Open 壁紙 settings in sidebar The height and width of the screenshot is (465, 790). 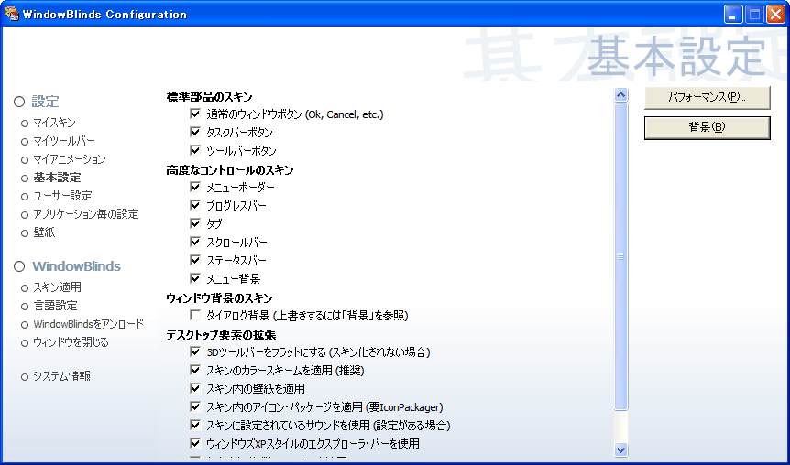[x=44, y=232]
